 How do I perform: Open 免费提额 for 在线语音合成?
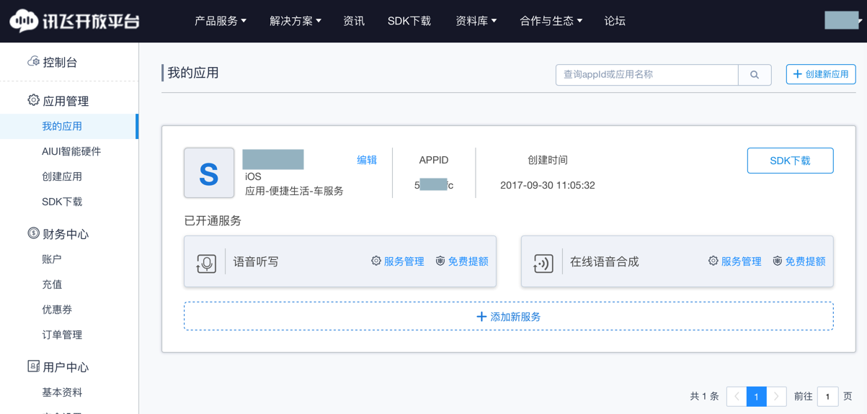[799, 261]
